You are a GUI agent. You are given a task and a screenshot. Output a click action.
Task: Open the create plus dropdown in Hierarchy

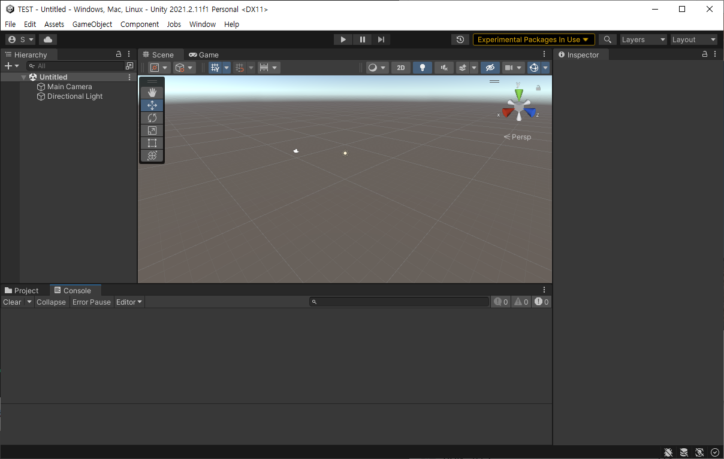(12, 66)
